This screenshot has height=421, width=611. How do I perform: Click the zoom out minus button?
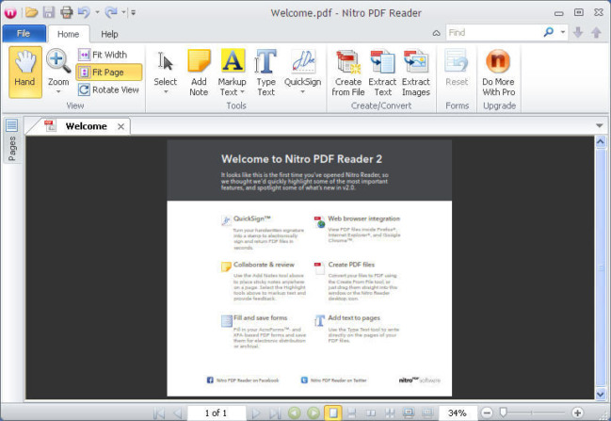coord(487,413)
